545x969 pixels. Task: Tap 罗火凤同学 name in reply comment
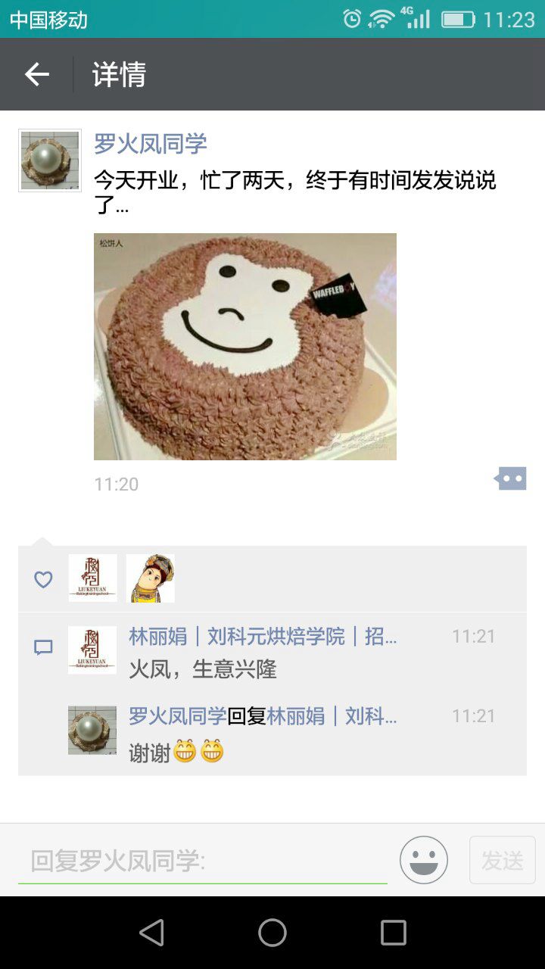click(178, 716)
